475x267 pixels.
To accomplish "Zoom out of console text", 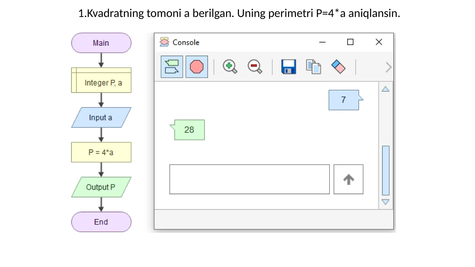I will coord(254,67).
